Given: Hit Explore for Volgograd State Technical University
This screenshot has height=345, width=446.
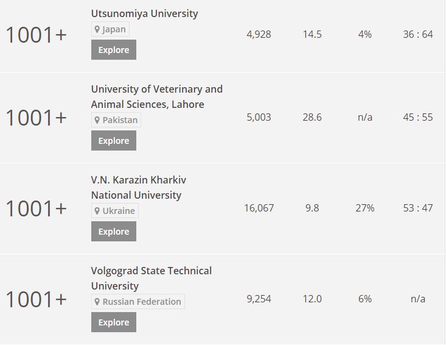Looking at the screenshot, I should 114,322.
